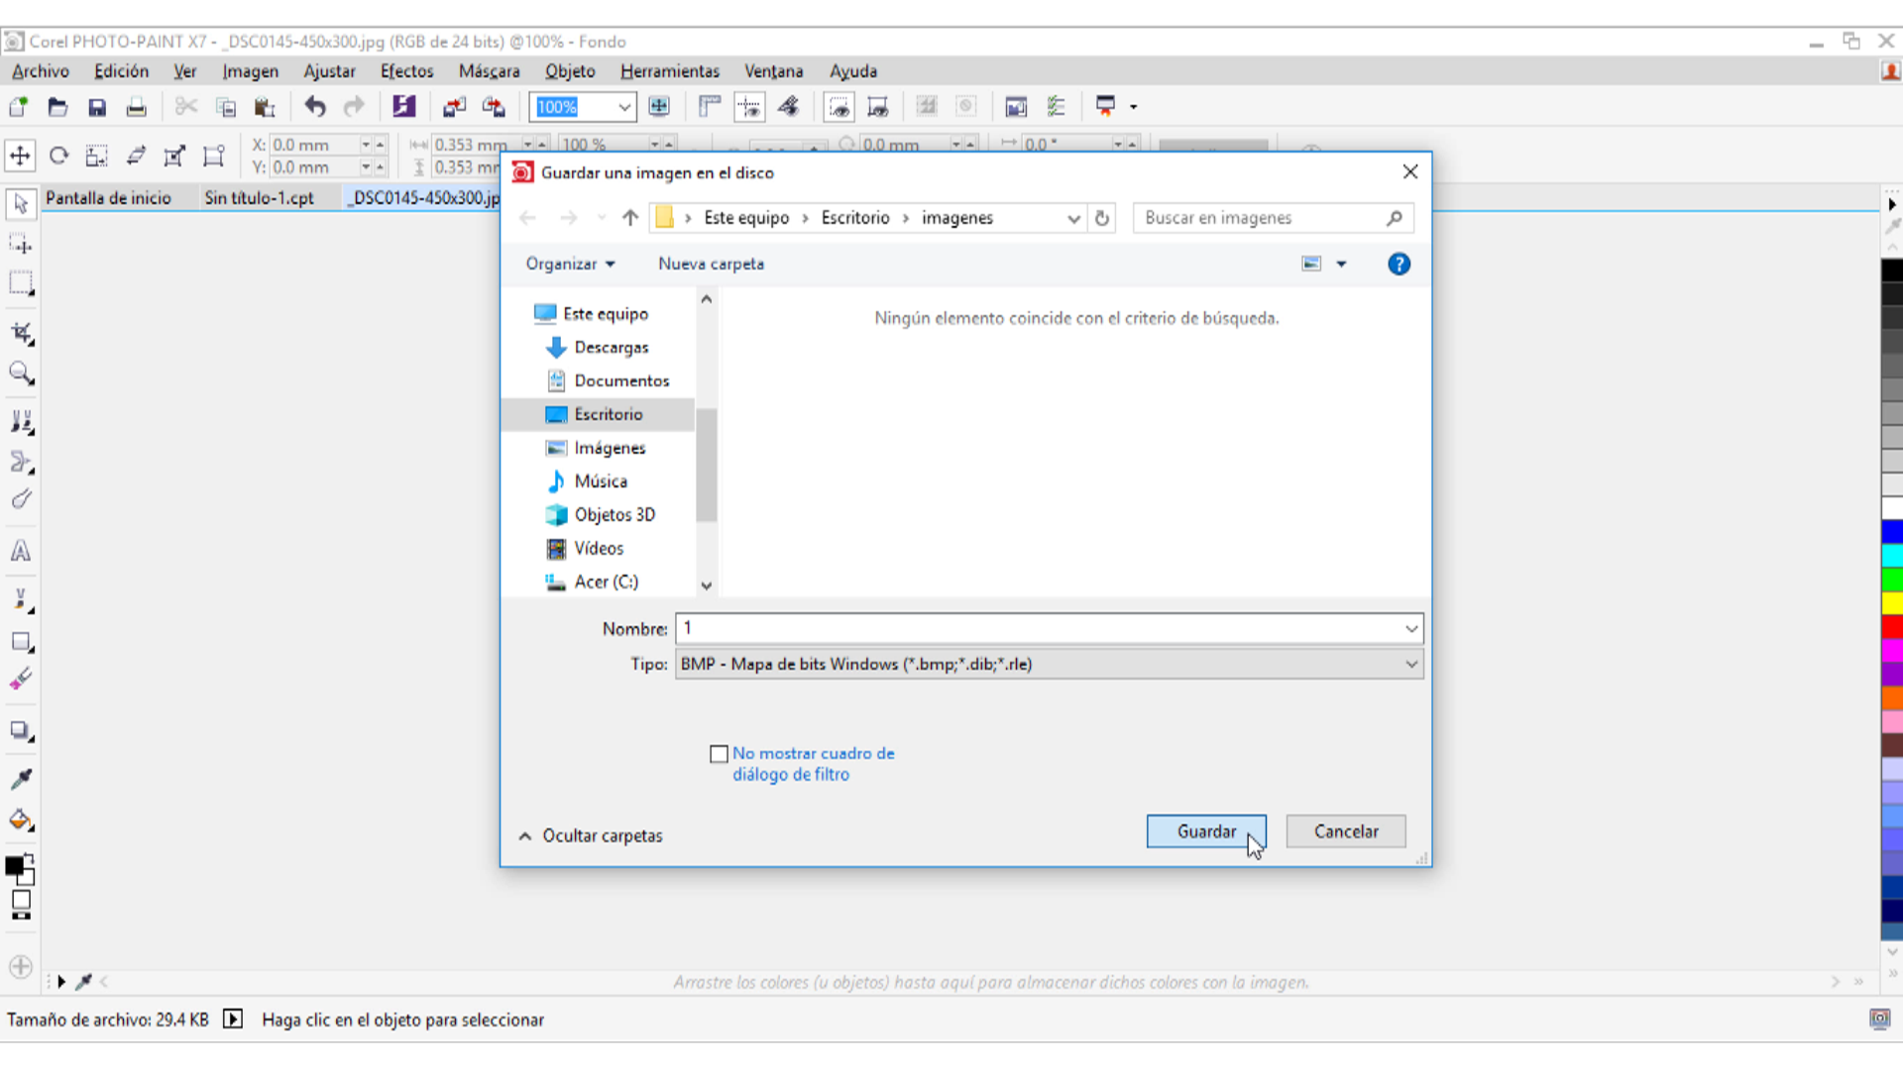Pick the Text tool

tap(21, 552)
